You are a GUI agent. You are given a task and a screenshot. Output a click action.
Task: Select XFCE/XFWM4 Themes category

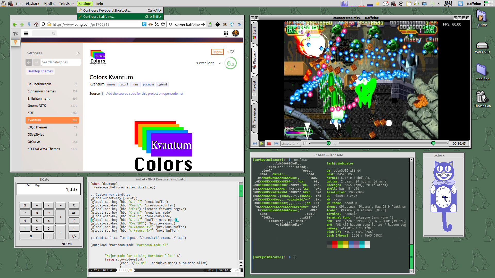click(52, 149)
